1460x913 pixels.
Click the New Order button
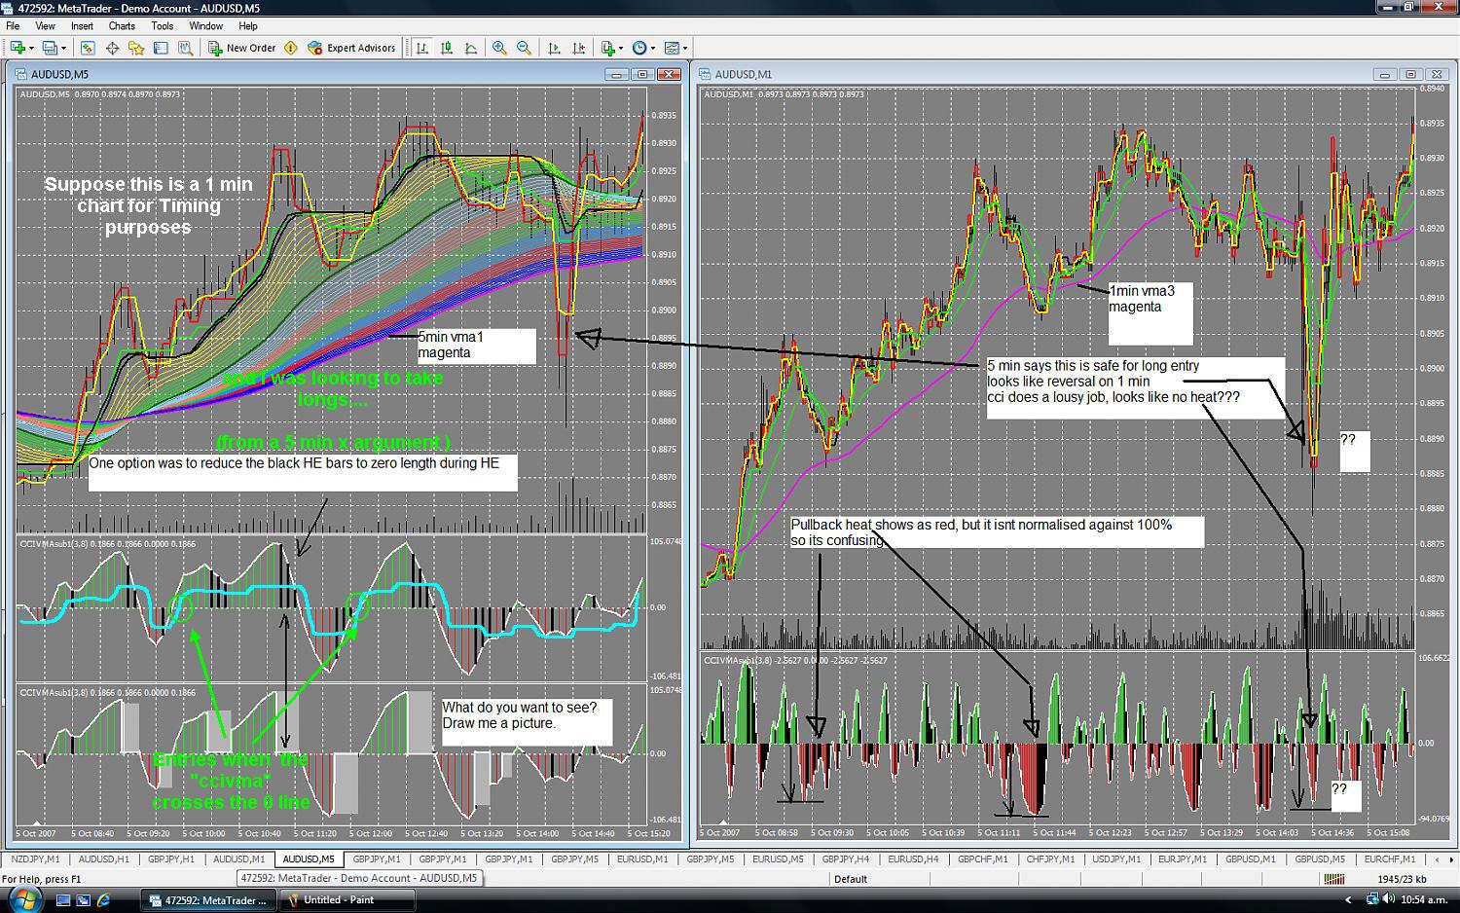click(x=242, y=48)
